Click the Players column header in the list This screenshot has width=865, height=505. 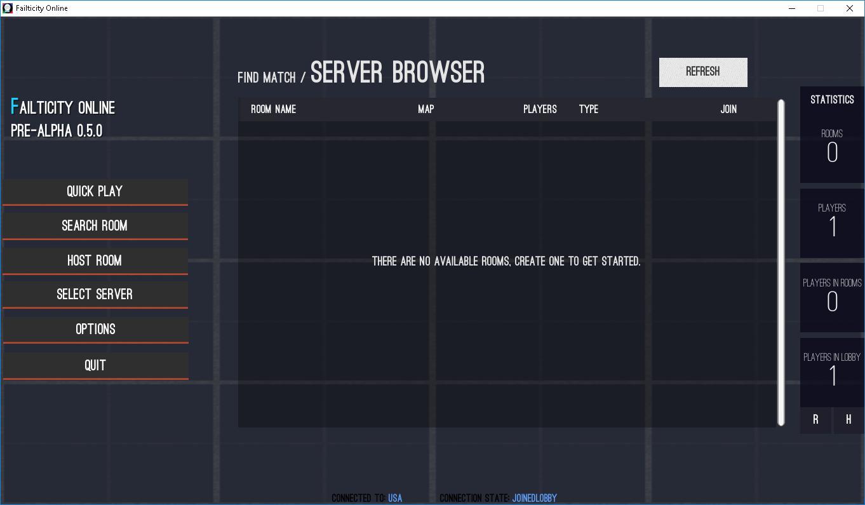[540, 109]
